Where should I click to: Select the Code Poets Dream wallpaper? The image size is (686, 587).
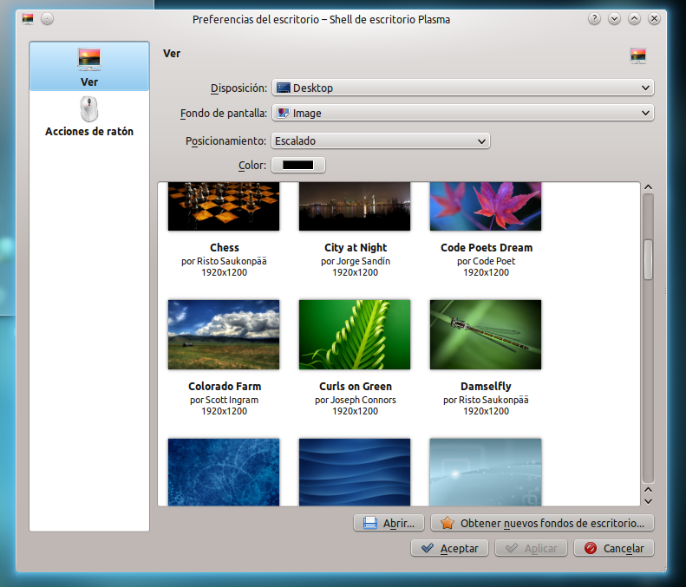[486, 206]
